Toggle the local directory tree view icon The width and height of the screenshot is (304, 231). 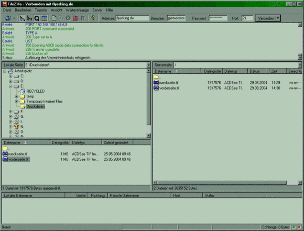point(23,18)
